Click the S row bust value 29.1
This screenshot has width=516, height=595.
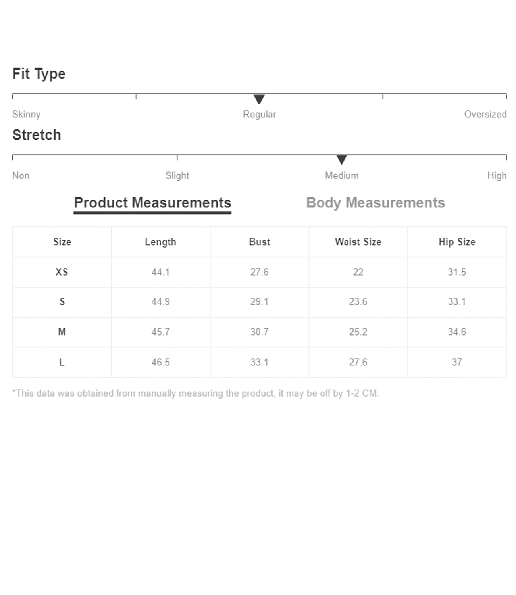click(259, 302)
